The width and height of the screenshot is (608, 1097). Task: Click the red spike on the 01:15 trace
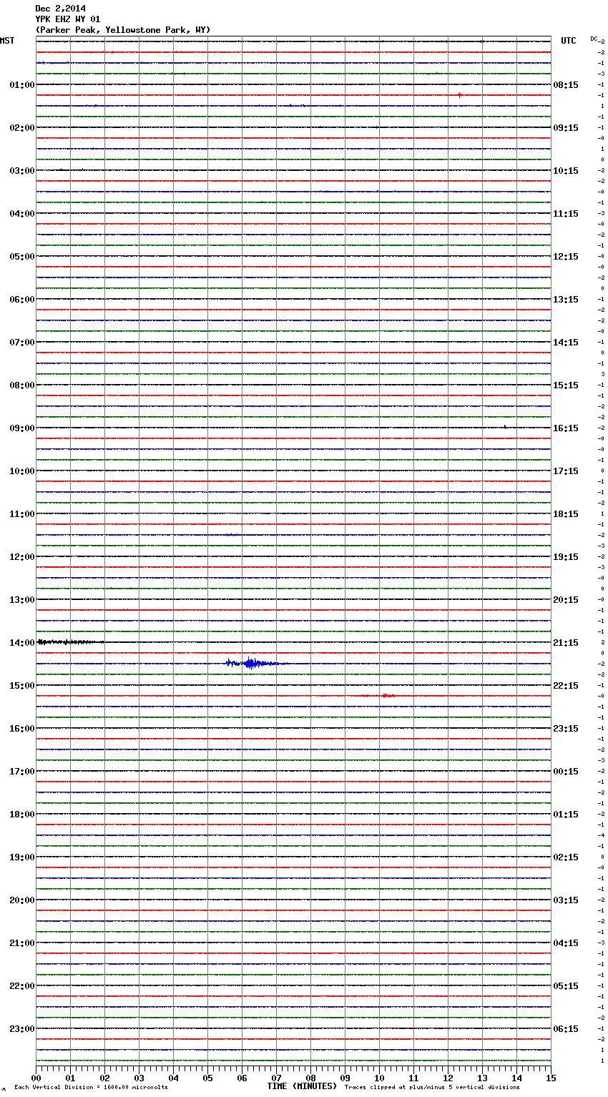459,94
